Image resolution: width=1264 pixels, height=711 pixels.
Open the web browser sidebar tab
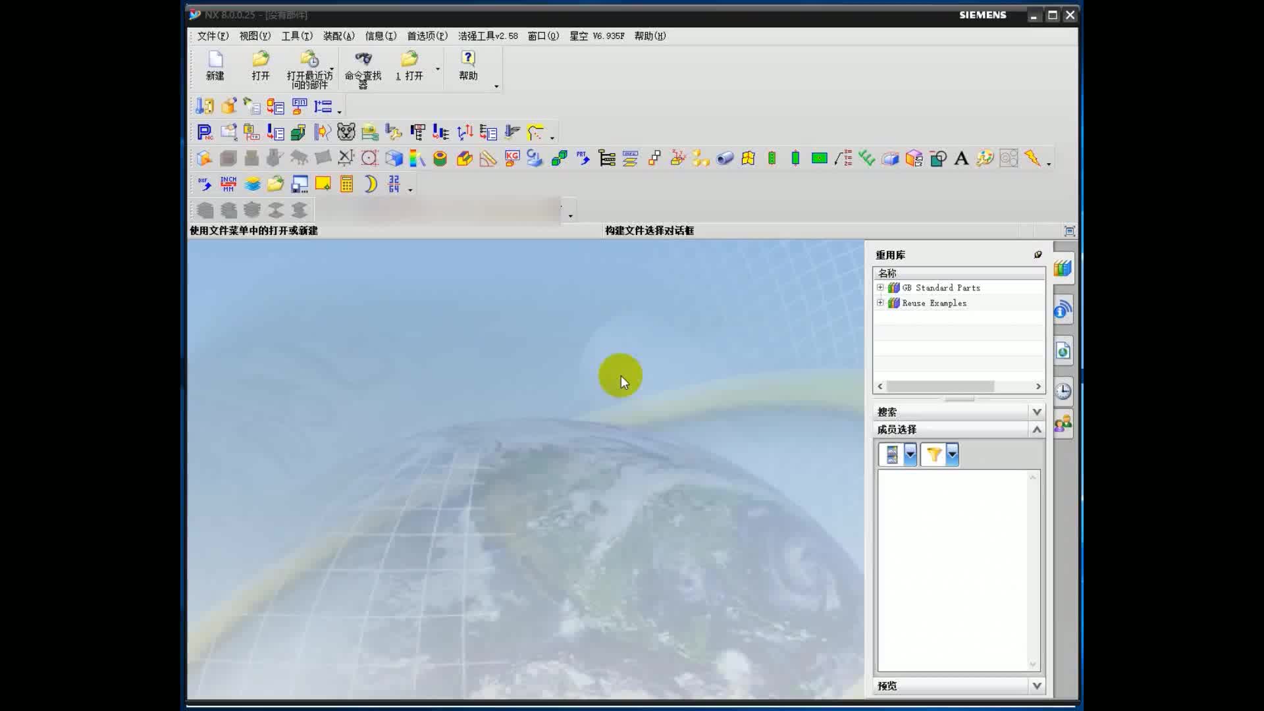pyautogui.click(x=1063, y=351)
